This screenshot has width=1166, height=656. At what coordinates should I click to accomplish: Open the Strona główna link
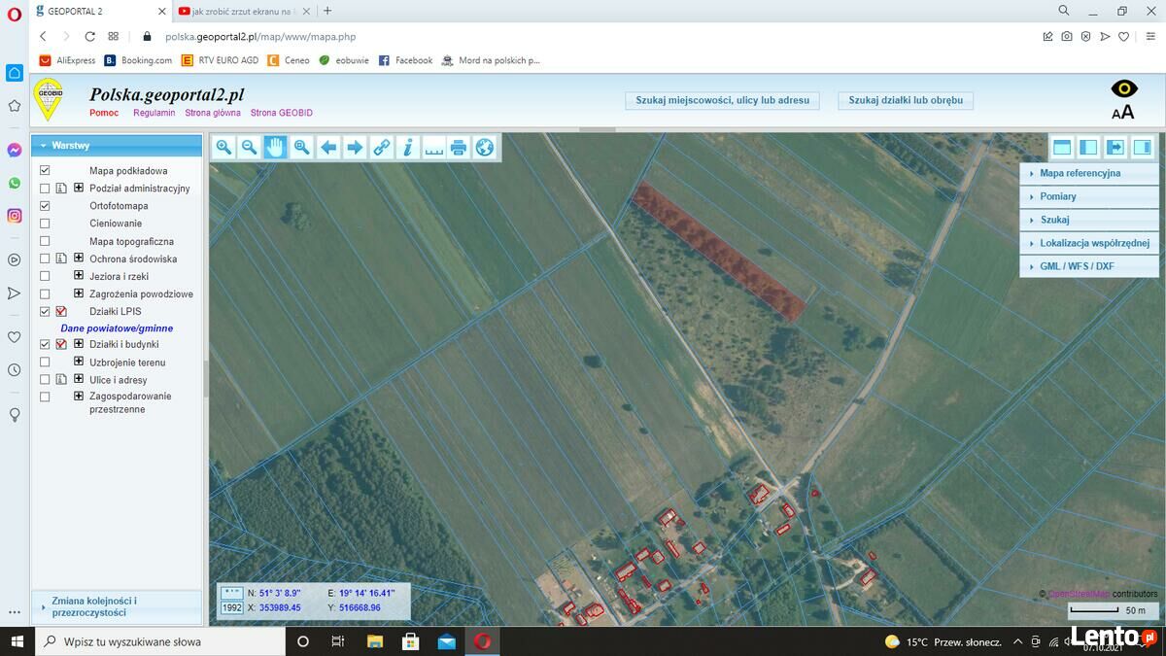click(x=213, y=113)
